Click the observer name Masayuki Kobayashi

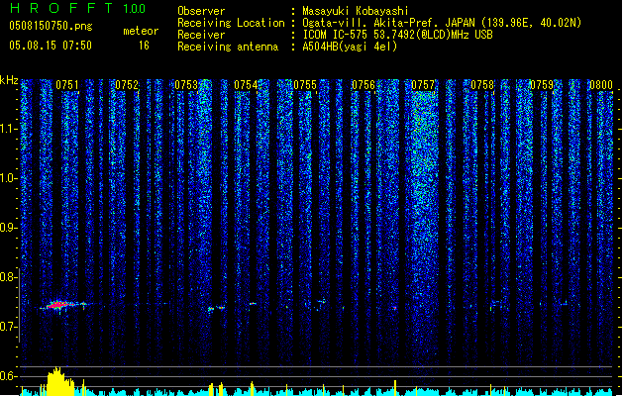point(356,11)
